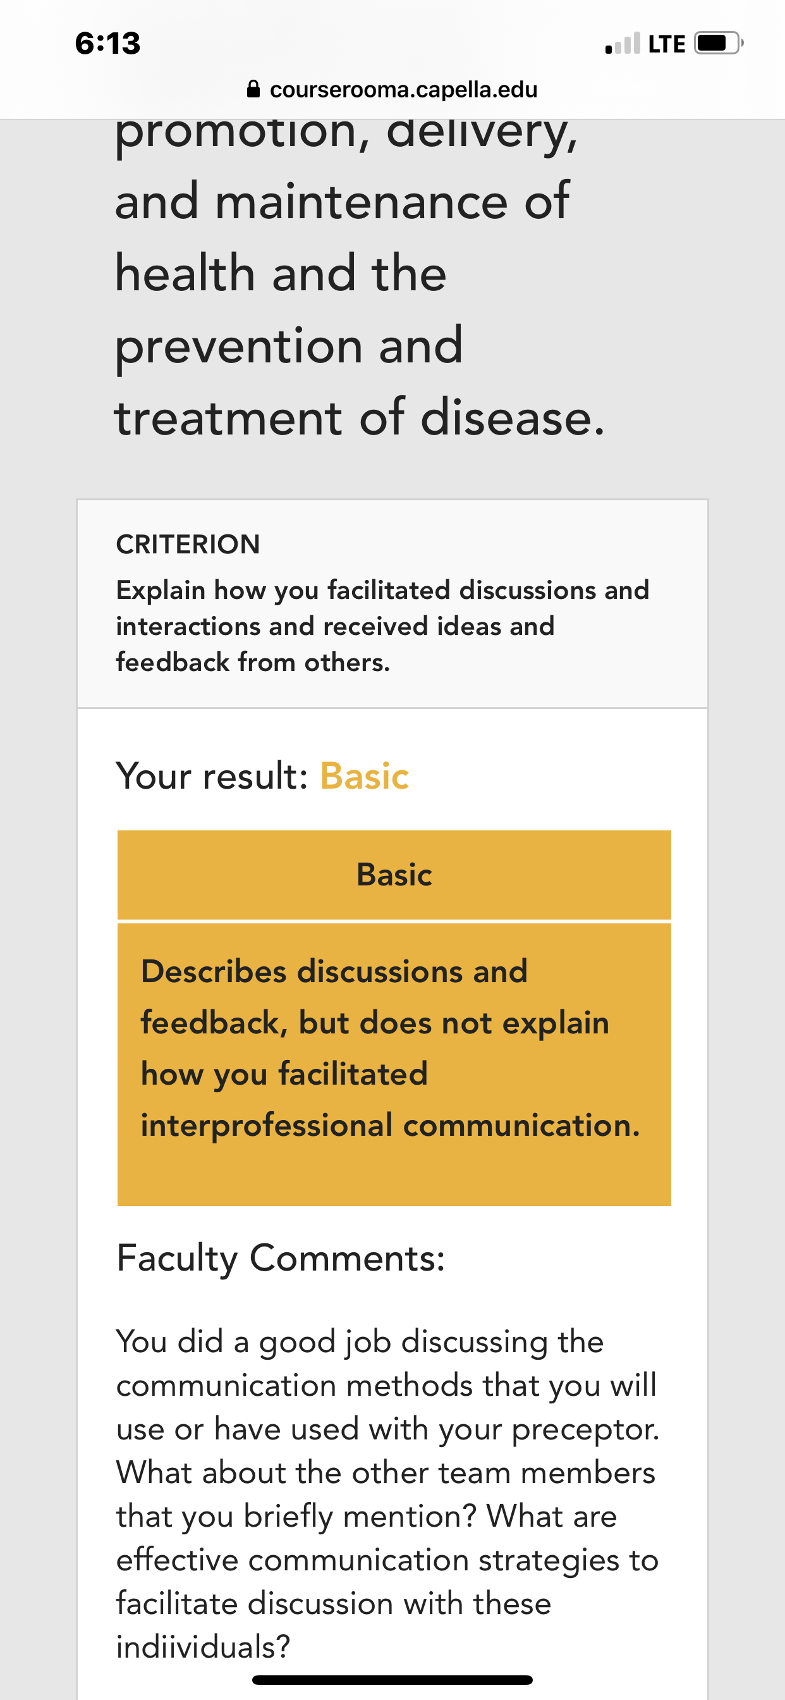
Task: Tap the yellow 'Basic' result link text
Action: click(364, 775)
